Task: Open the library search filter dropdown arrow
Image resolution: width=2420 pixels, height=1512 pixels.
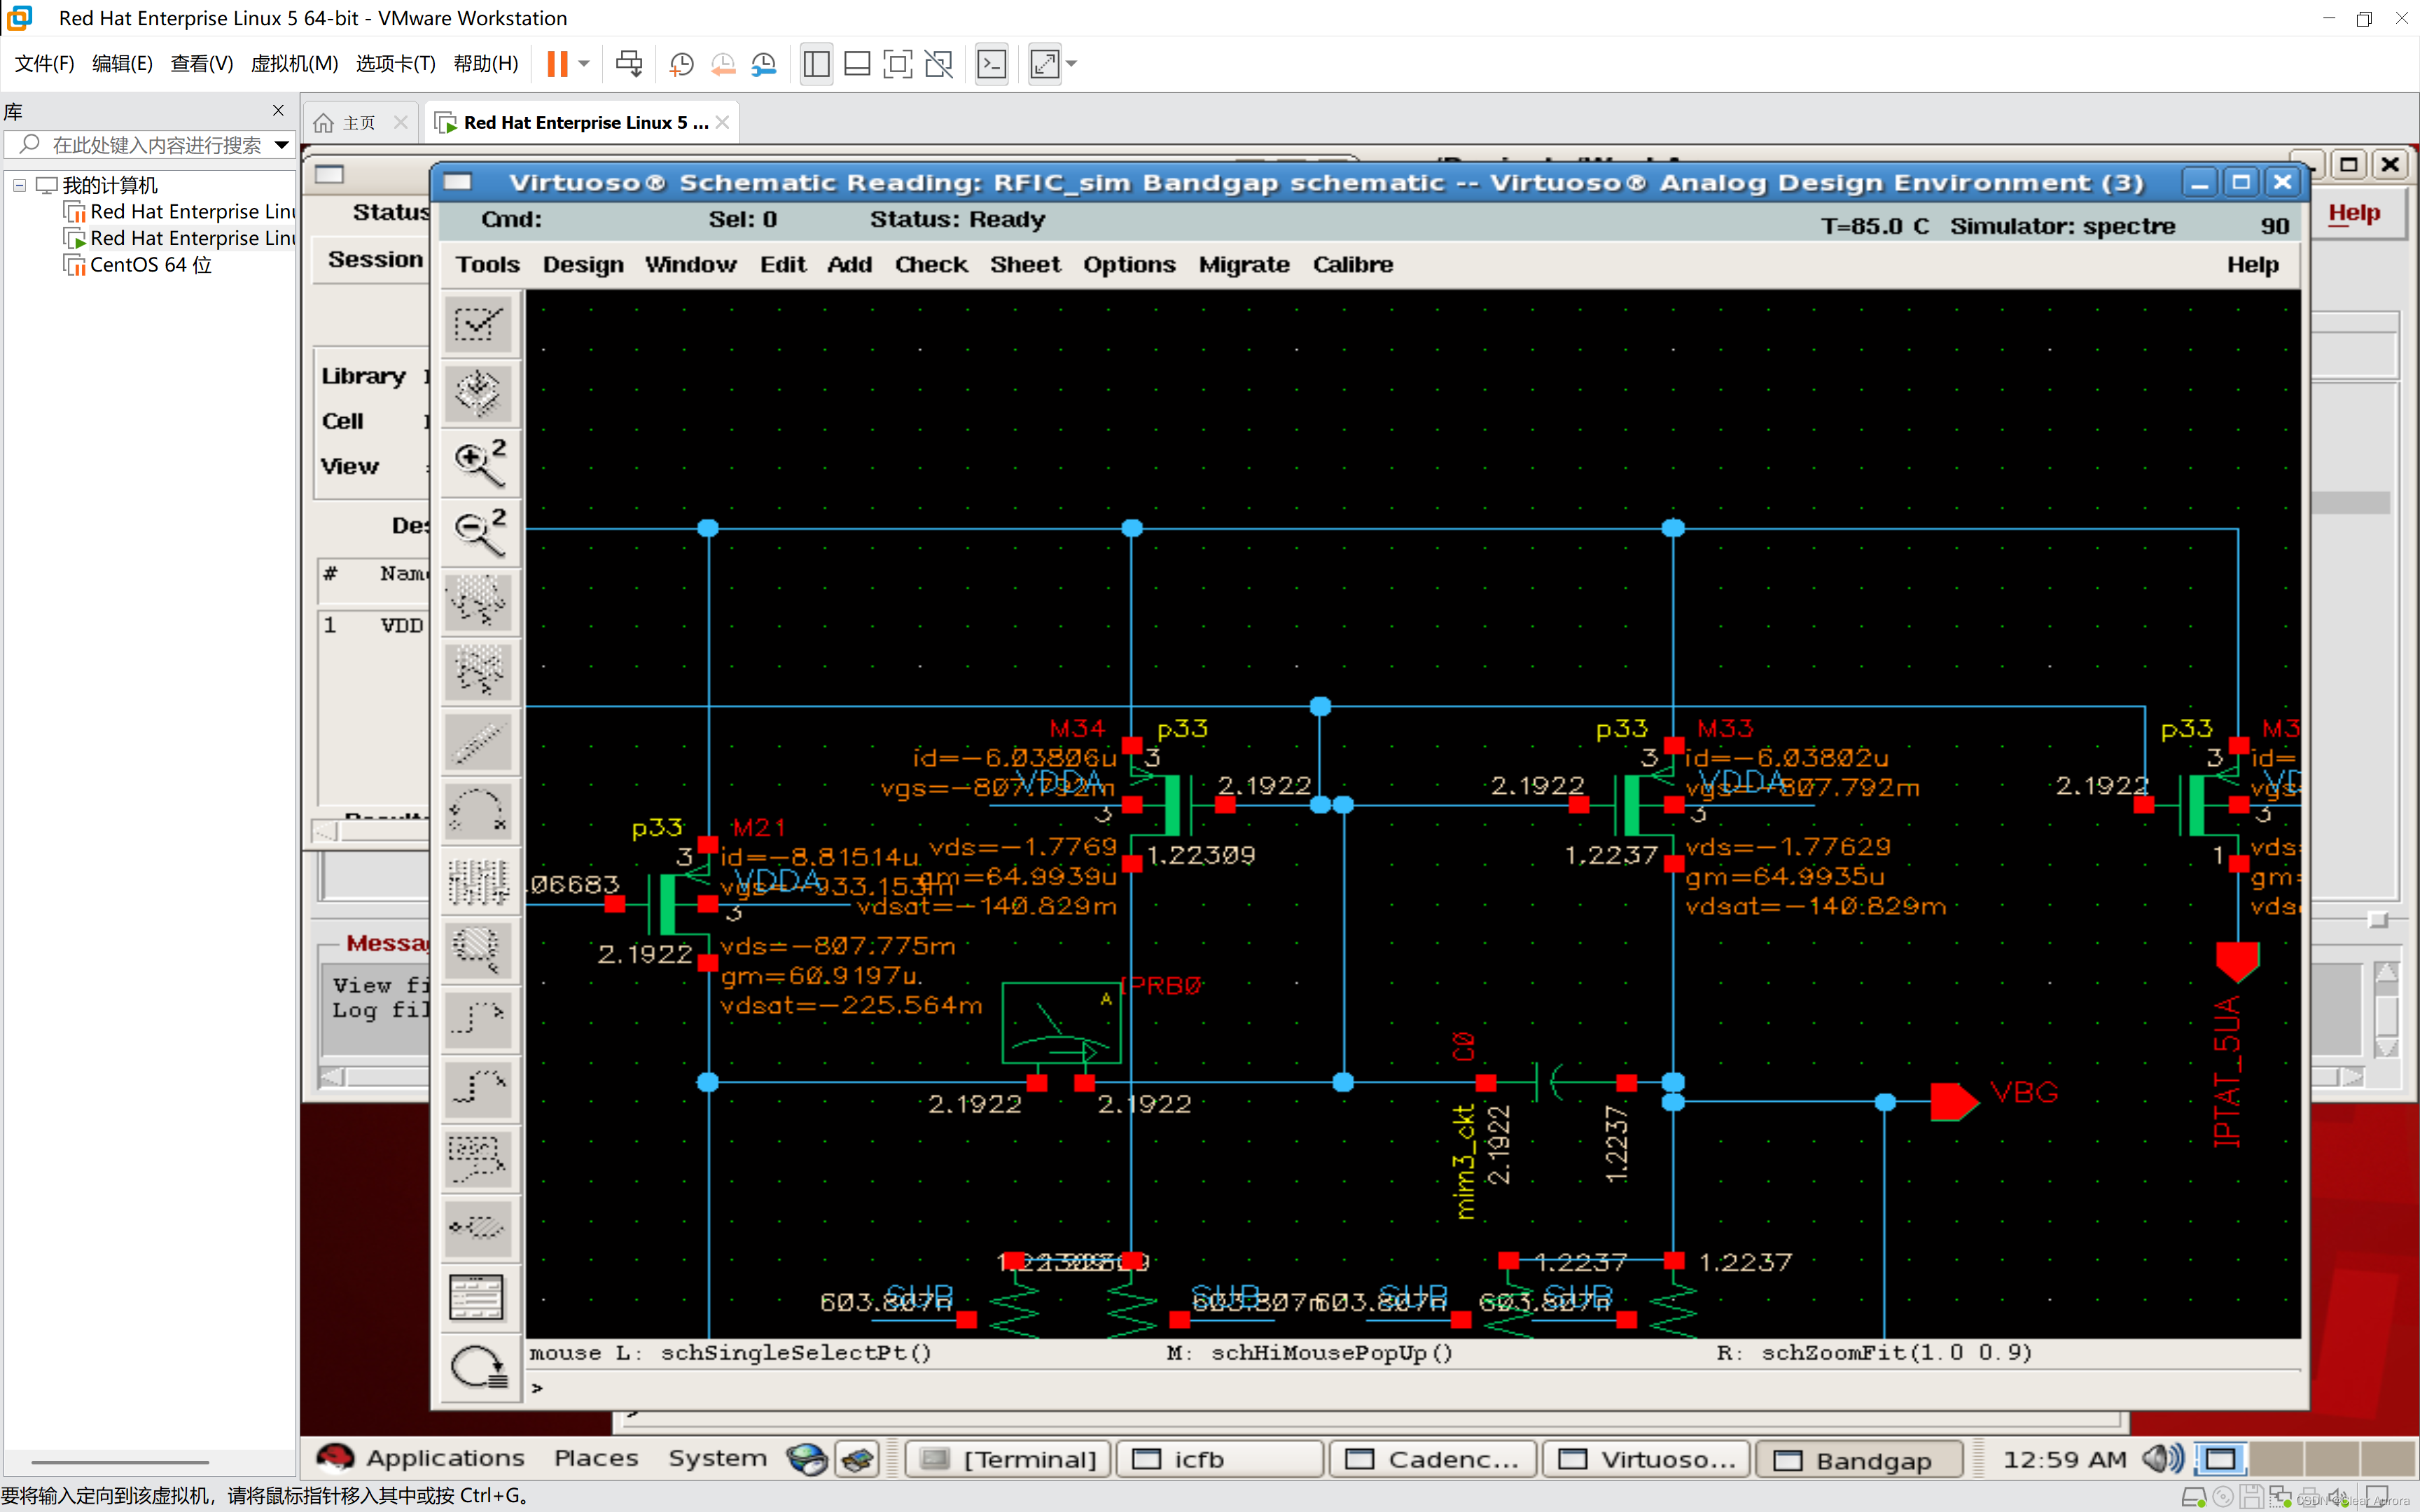Action: pos(282,146)
